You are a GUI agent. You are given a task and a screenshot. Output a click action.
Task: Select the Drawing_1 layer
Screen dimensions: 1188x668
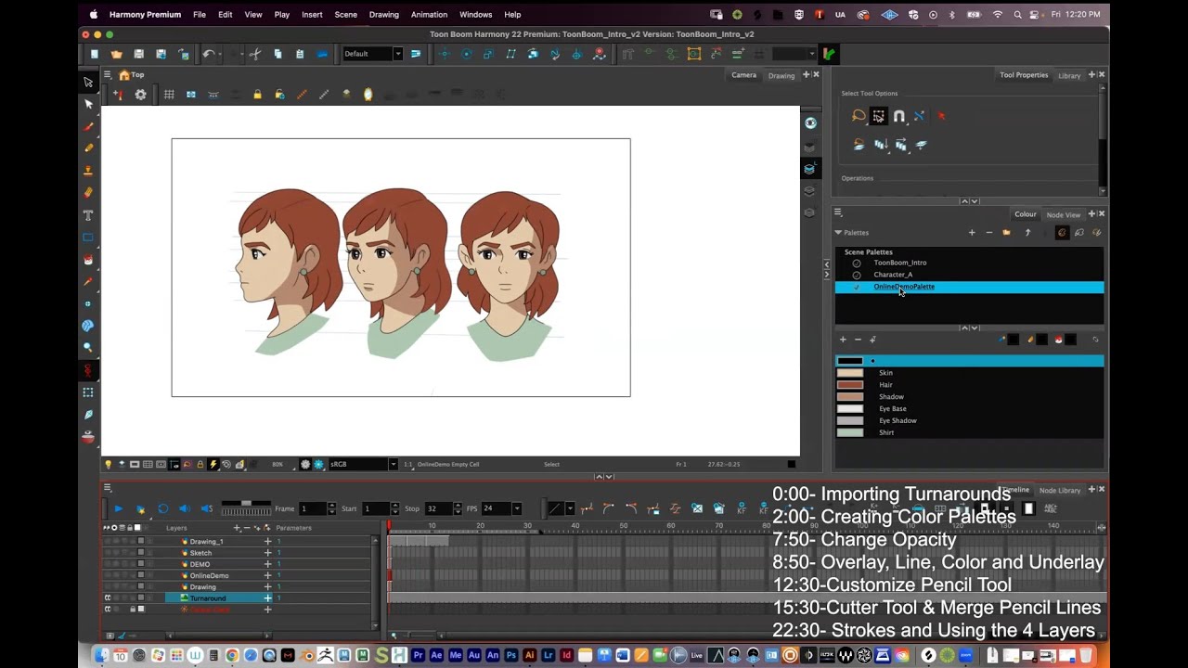pyautogui.click(x=206, y=541)
